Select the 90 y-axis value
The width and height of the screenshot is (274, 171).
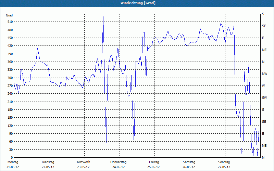11,134
